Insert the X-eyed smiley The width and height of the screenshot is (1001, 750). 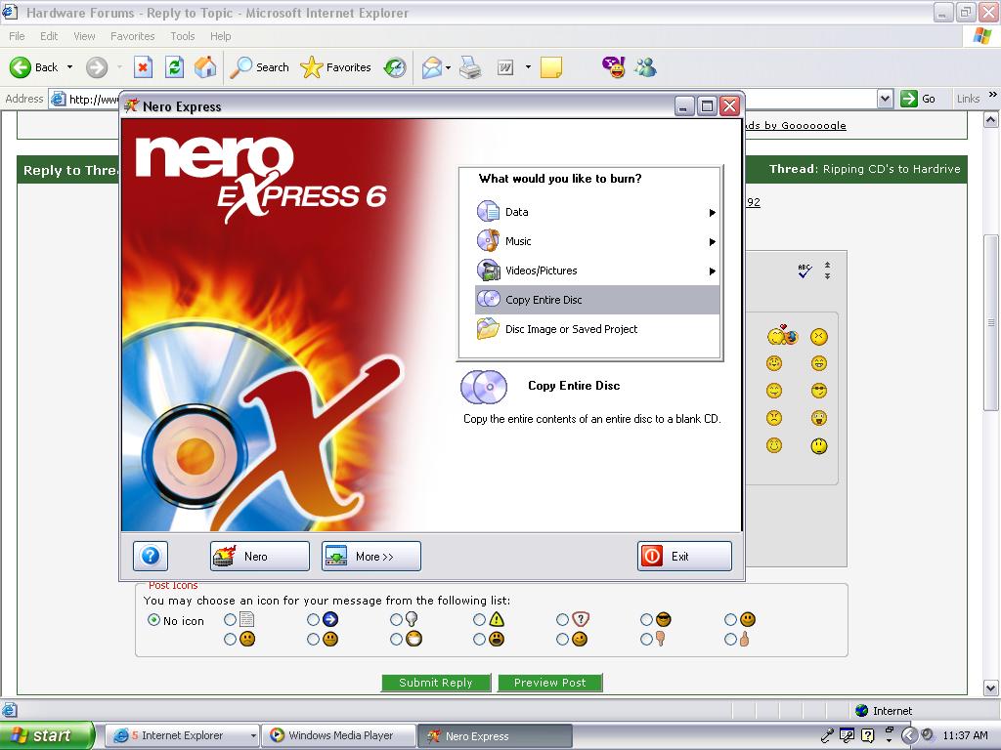pos(819,336)
